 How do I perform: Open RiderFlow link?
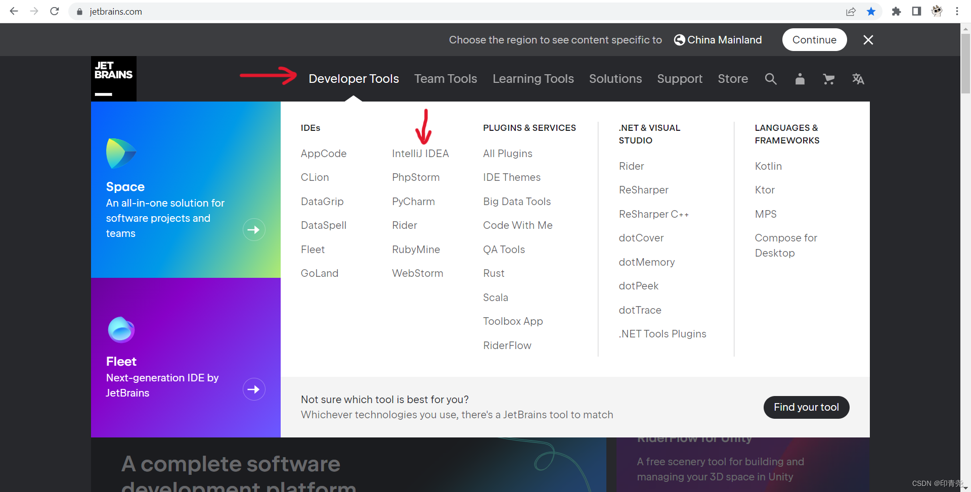click(507, 346)
